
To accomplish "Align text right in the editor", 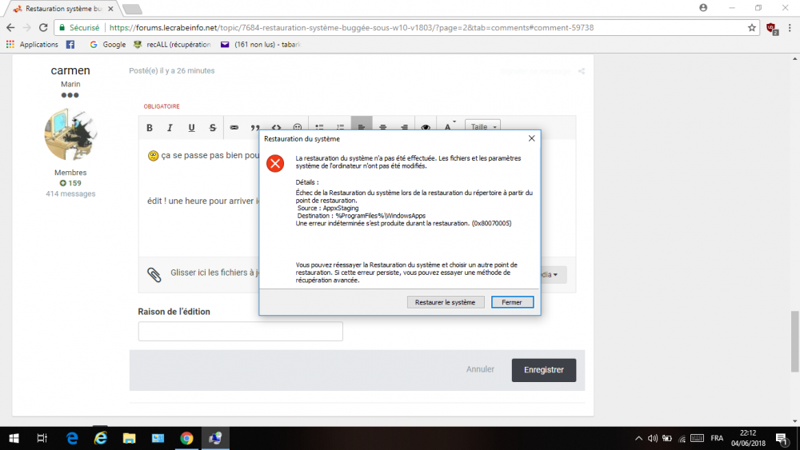I will point(404,127).
